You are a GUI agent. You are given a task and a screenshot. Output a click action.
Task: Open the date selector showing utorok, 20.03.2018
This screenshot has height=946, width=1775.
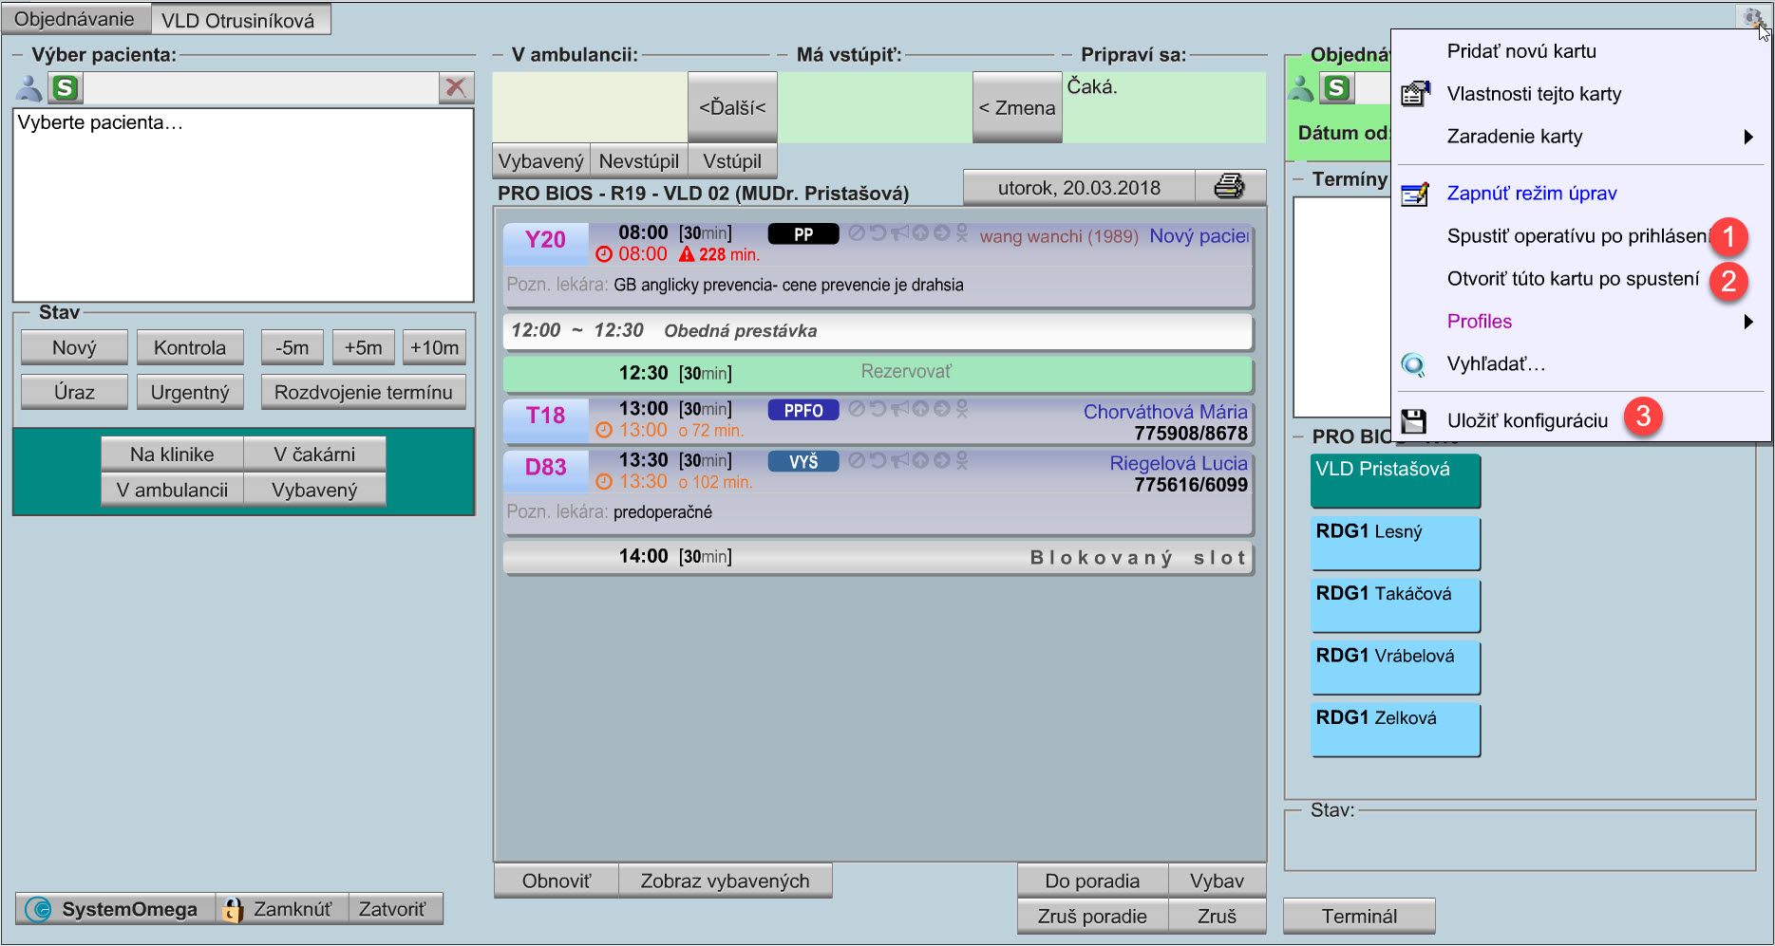pos(1078,186)
